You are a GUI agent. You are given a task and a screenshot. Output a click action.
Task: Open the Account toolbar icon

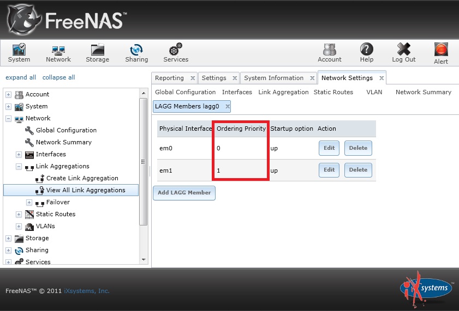tap(330, 53)
